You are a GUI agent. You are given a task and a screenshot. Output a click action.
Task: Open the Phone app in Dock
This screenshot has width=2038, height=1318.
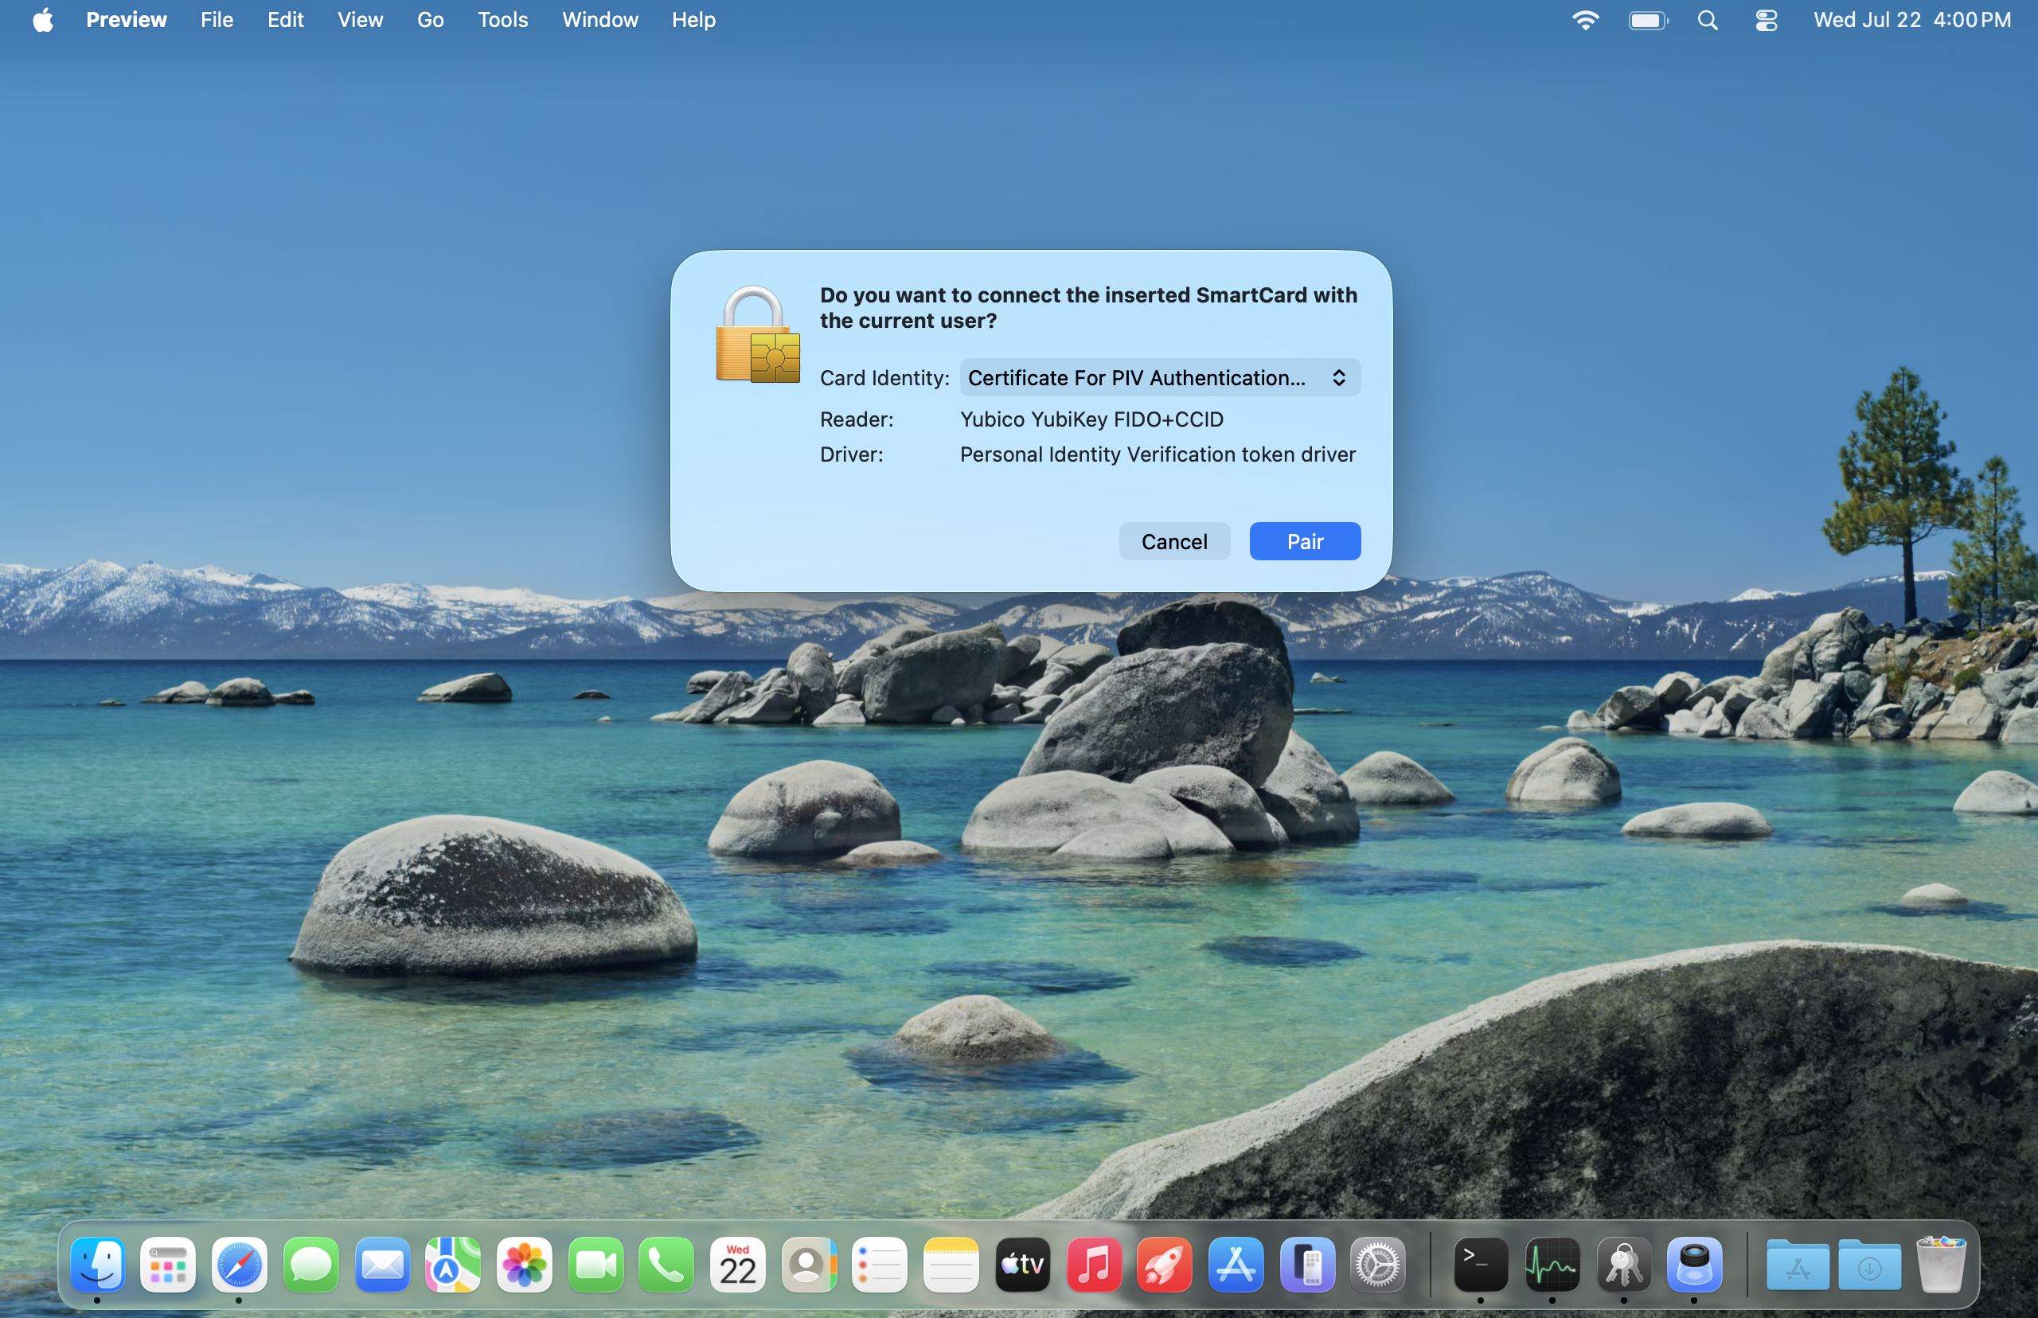point(667,1264)
